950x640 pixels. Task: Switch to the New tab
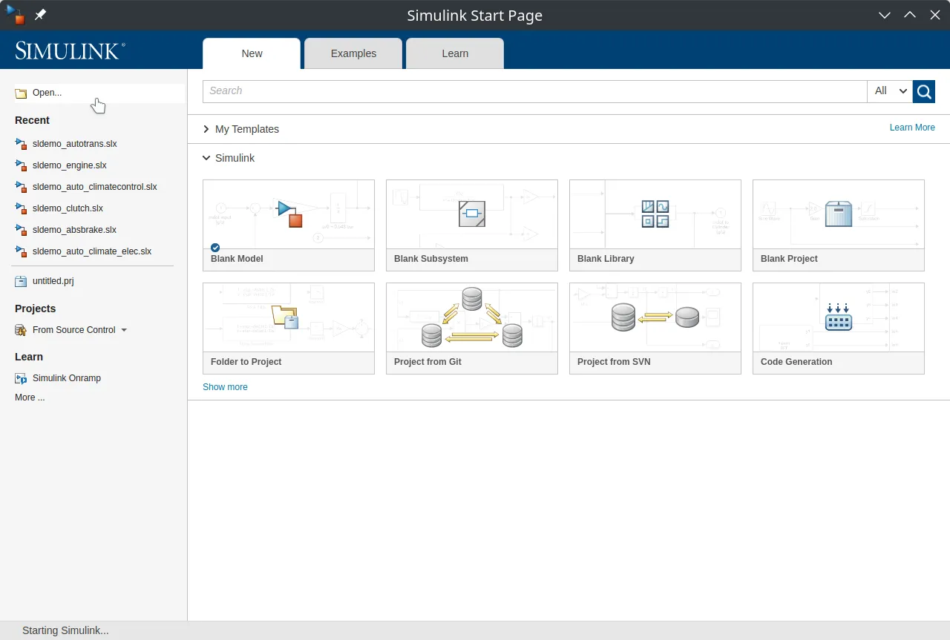tap(252, 53)
